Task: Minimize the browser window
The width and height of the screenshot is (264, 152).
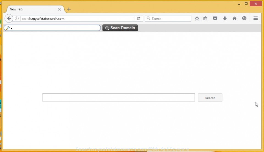Action: [239, 4]
